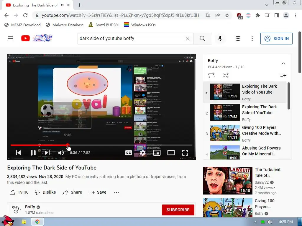Viewport: 302px width, 226px height.
Task: Reload the current page
Action: pyautogui.click(x=25, y=15)
